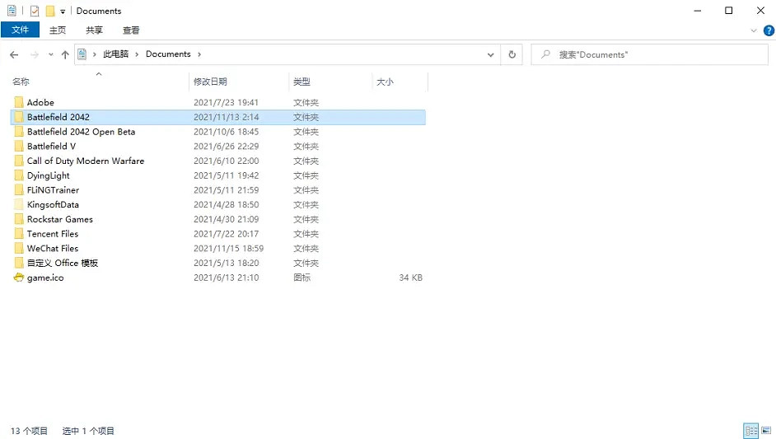The image size is (776, 439).
Task: Click date 2021/11/15 18:59 of WeChat Files
Action: [x=229, y=249]
